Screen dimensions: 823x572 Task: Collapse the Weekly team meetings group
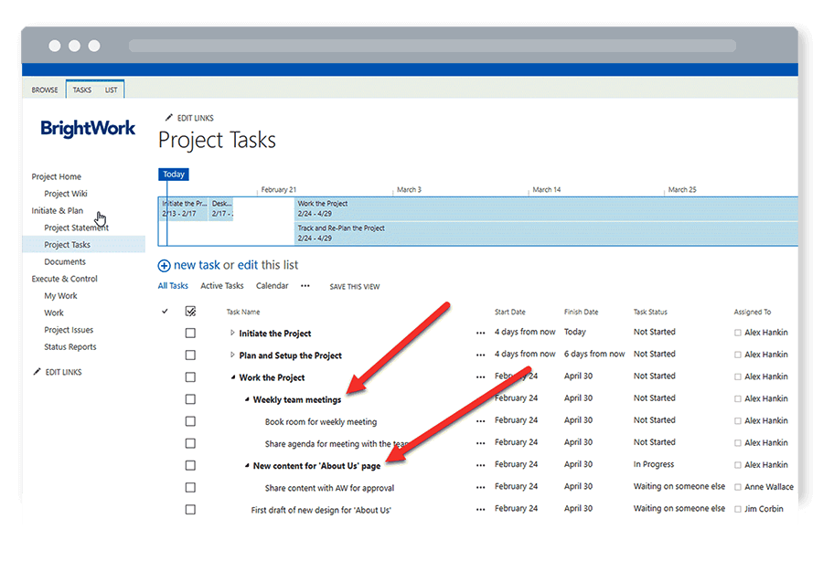pos(247,399)
